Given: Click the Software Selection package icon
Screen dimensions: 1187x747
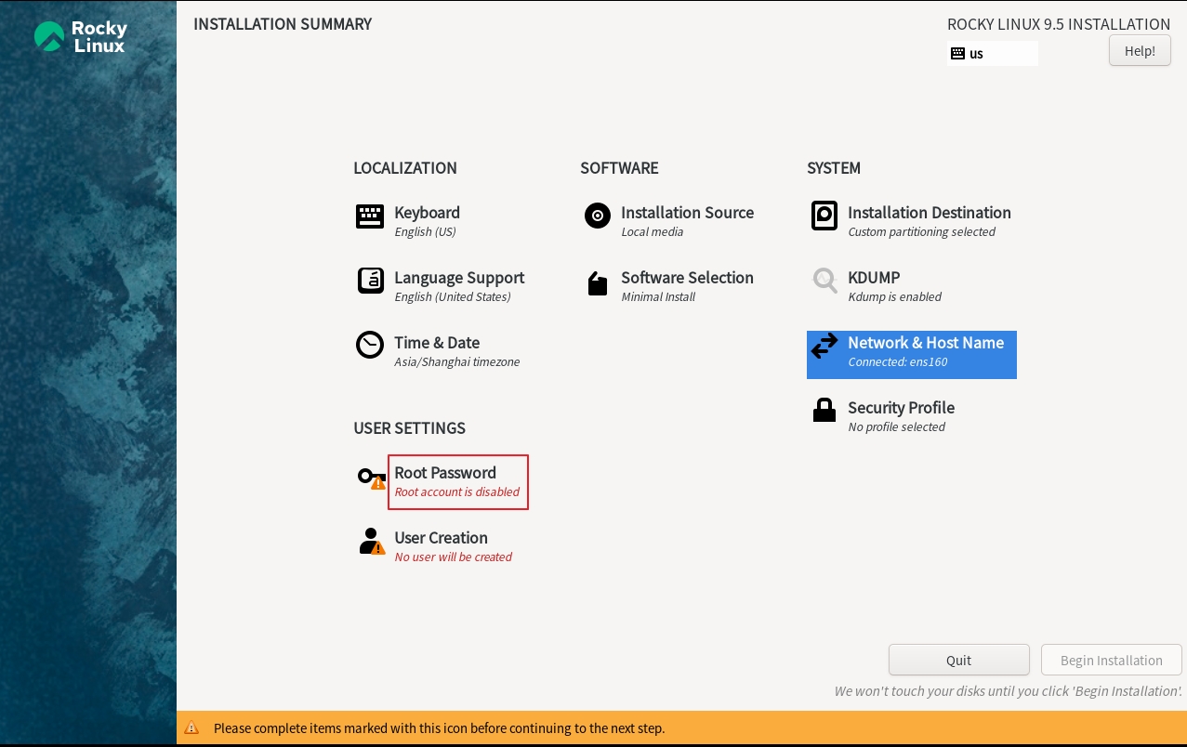Looking at the screenshot, I should (x=598, y=283).
